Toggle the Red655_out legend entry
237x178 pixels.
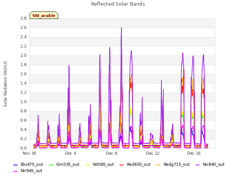click(135, 165)
